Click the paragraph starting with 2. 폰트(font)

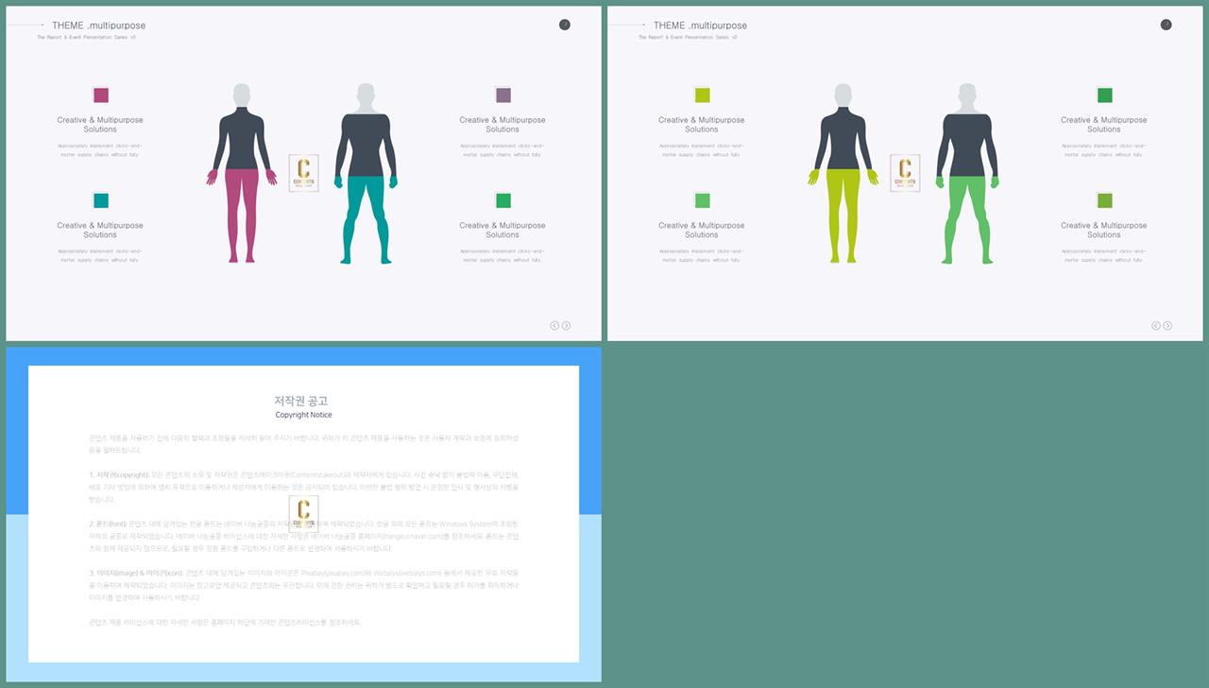point(303,536)
